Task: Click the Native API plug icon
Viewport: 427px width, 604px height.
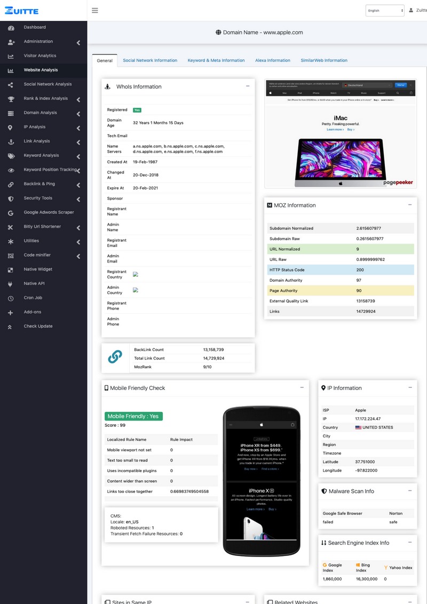Action: (10, 284)
